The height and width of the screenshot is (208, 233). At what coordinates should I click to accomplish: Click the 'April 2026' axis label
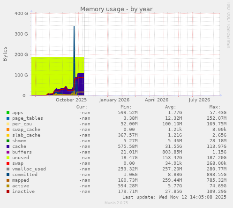pyautogui.click(x=157, y=100)
